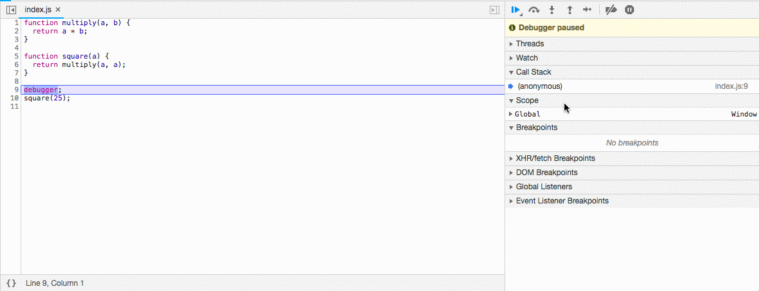Viewport: 759px width, 291px height.
Task: Close the index.js tab
Action: tap(58, 10)
